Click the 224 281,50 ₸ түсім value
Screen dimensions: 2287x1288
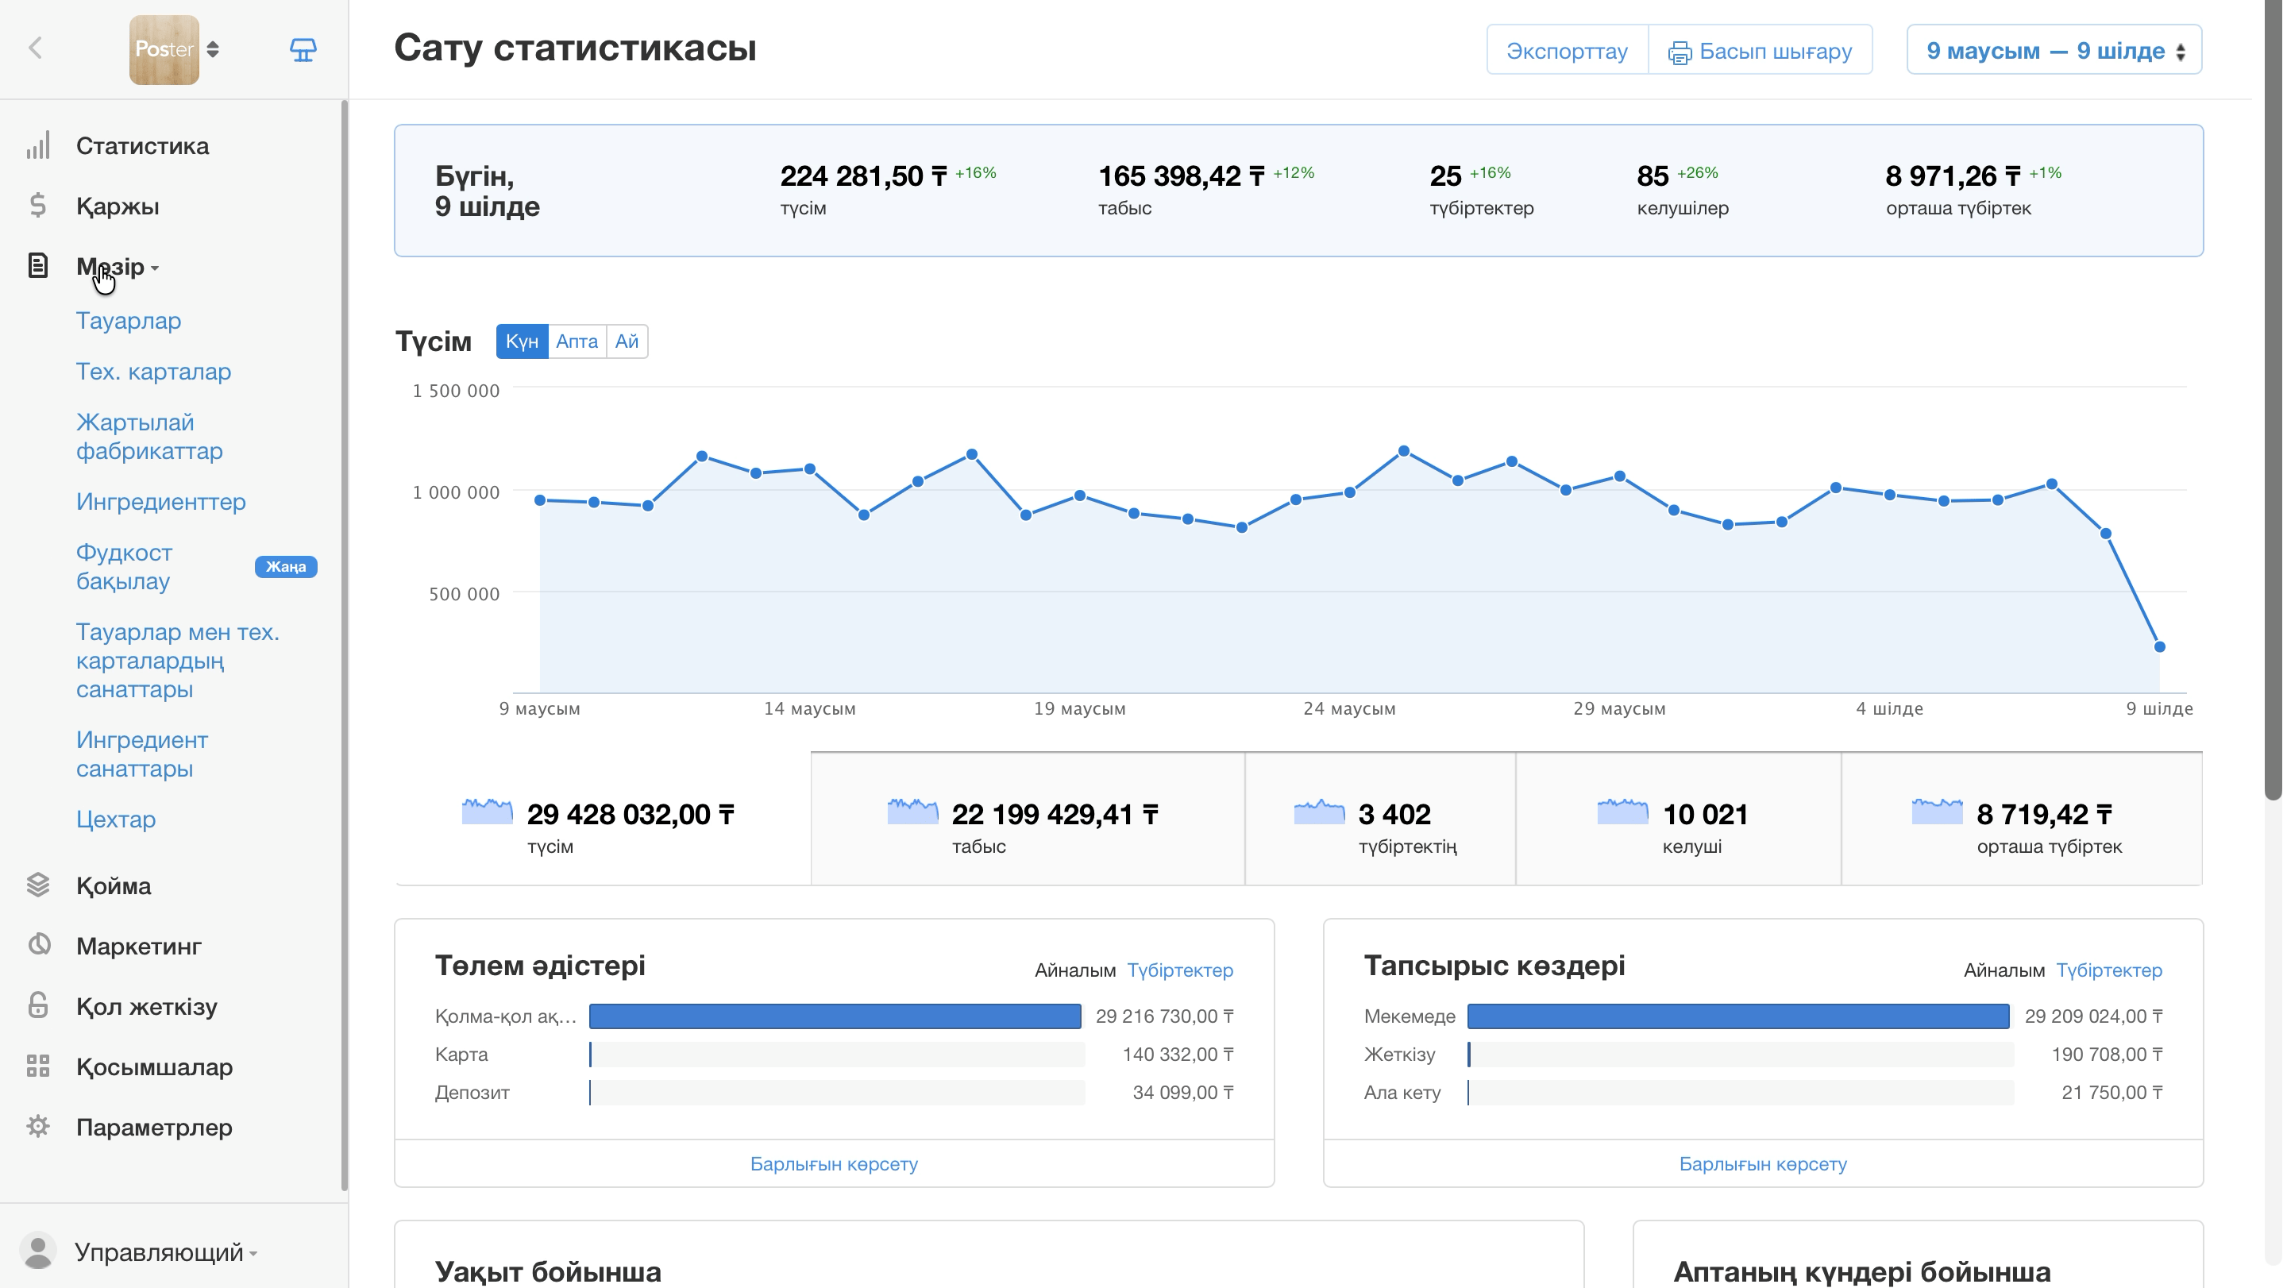click(x=864, y=175)
